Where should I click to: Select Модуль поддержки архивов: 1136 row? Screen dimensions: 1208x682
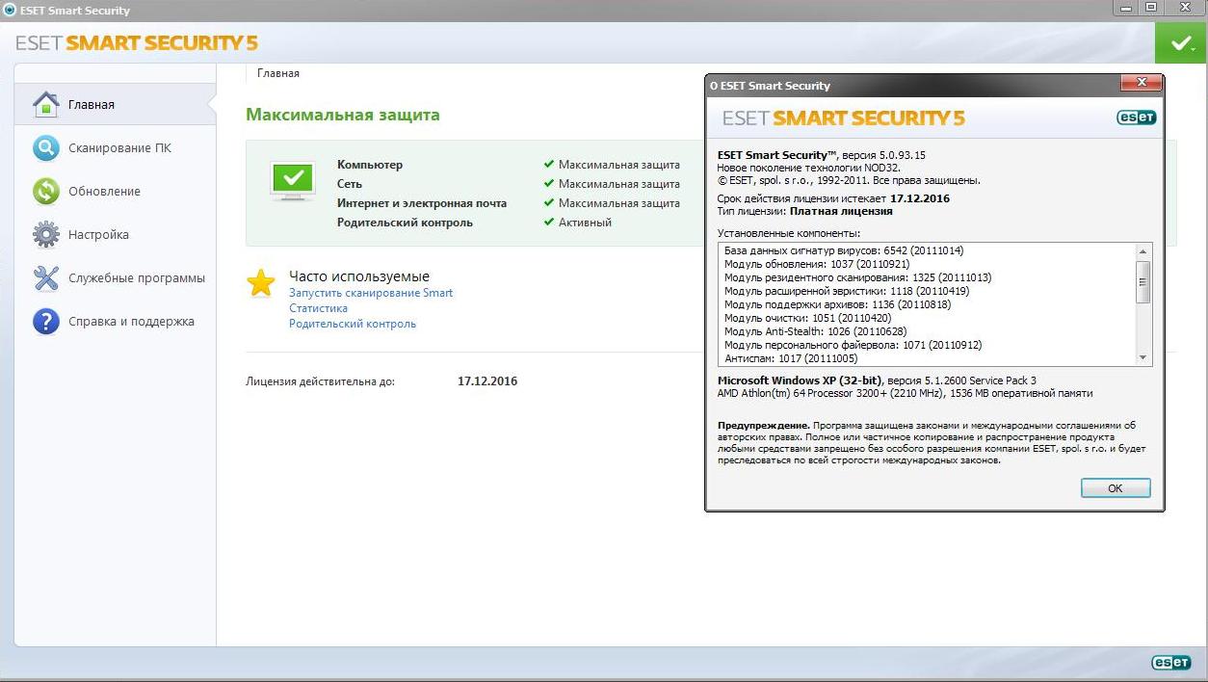pos(837,304)
